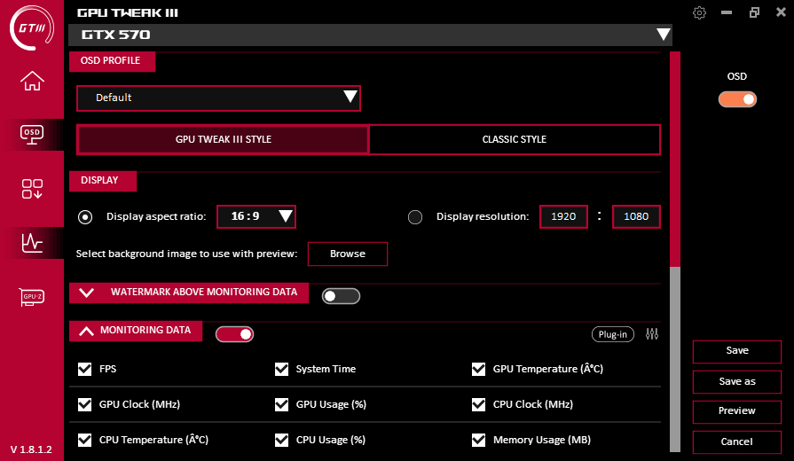
Task: Uncheck System Time checkbox
Action: coord(281,369)
